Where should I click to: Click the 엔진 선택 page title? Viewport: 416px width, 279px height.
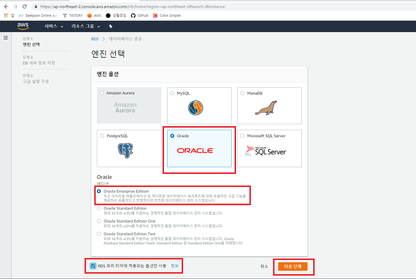tap(108, 54)
